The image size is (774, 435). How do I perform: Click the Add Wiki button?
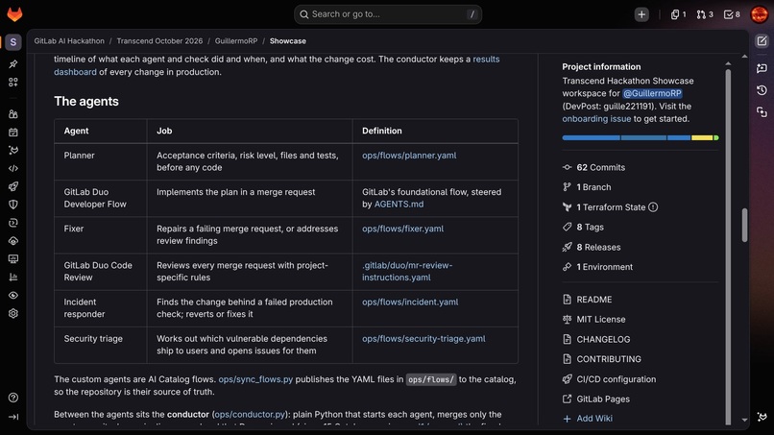[588, 419]
